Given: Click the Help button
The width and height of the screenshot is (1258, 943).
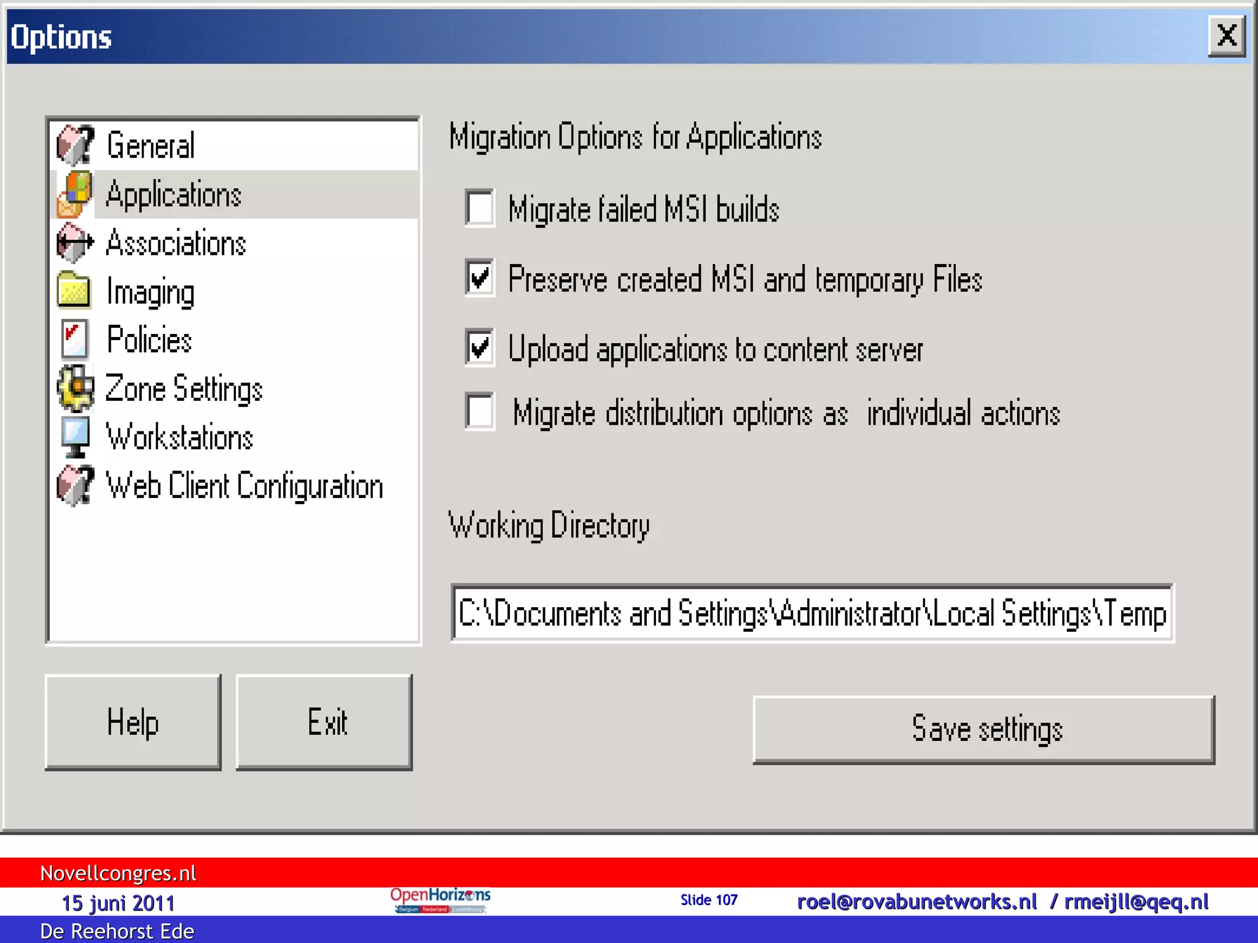Looking at the screenshot, I should click(133, 722).
